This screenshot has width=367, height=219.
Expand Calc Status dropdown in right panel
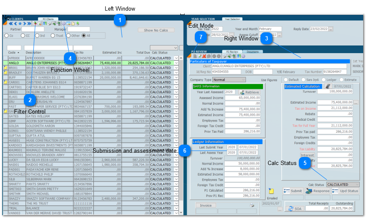(356, 185)
